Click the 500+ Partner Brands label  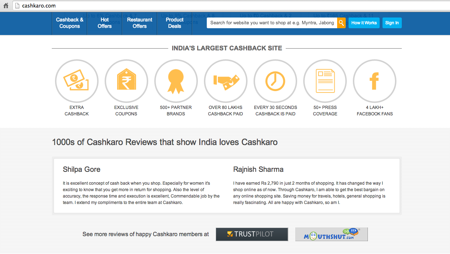click(x=176, y=111)
